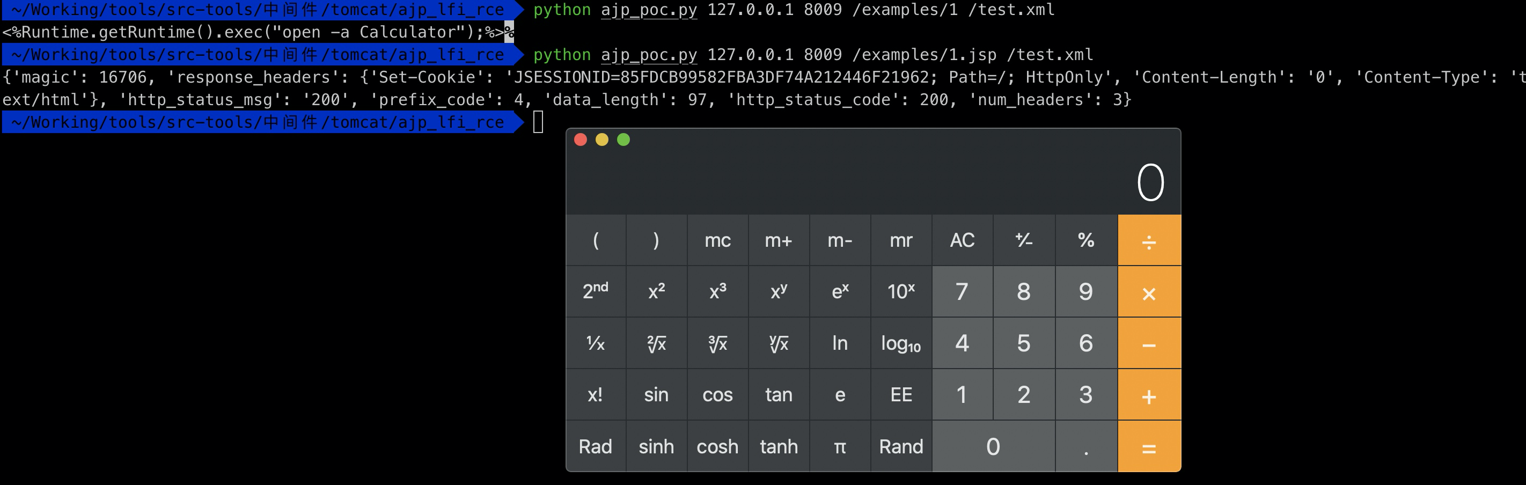Click the tan key
Screen dimensions: 1526x485
[779, 395]
